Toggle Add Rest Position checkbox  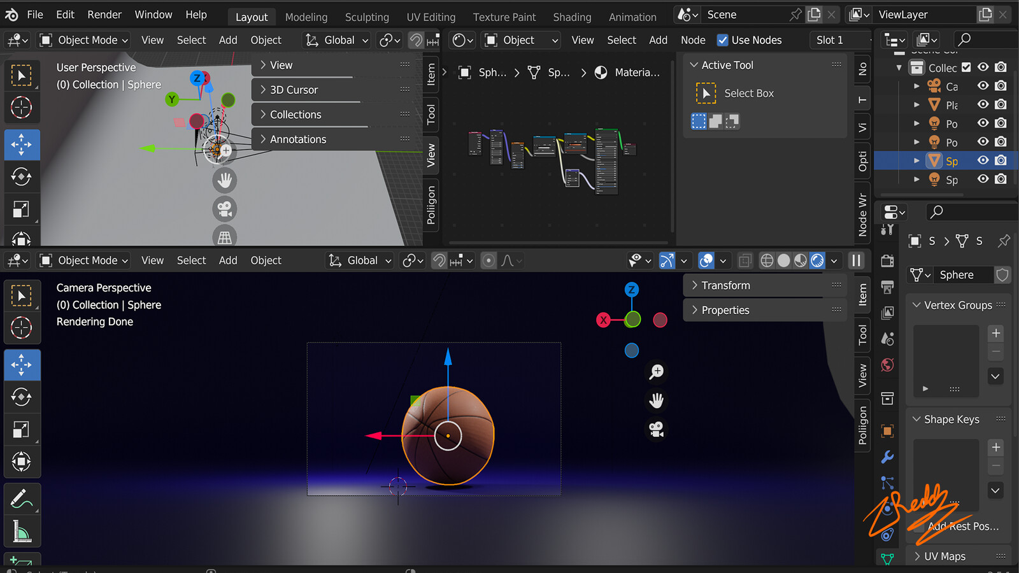(918, 527)
